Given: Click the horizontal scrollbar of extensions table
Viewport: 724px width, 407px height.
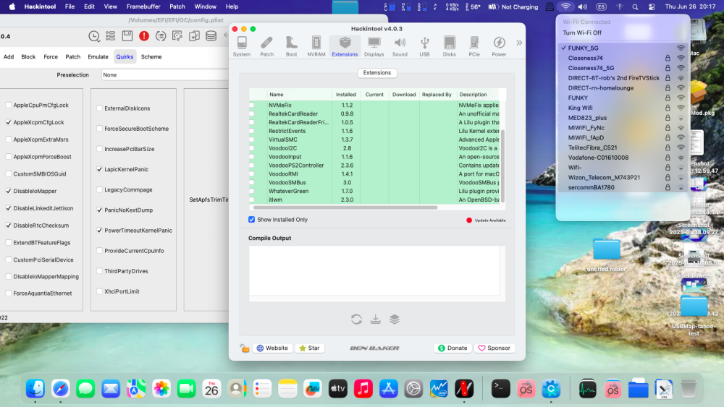Looking at the screenshot, I should coord(345,207).
